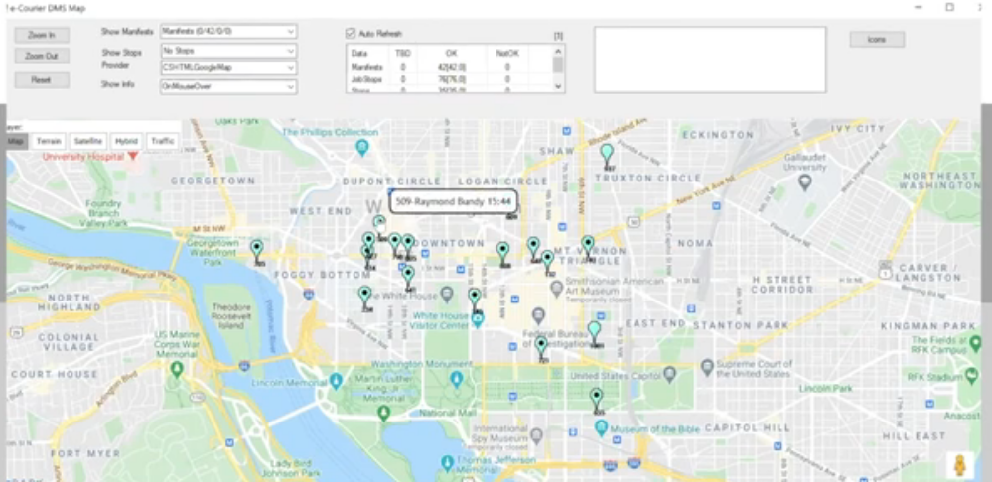
Task: Click the University Hospital red marker
Action: pos(133,156)
